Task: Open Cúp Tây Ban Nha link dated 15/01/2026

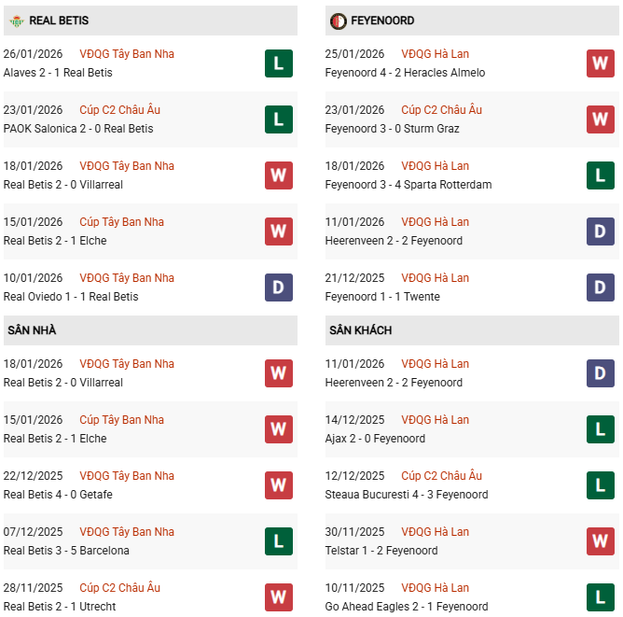Action: coord(121,222)
